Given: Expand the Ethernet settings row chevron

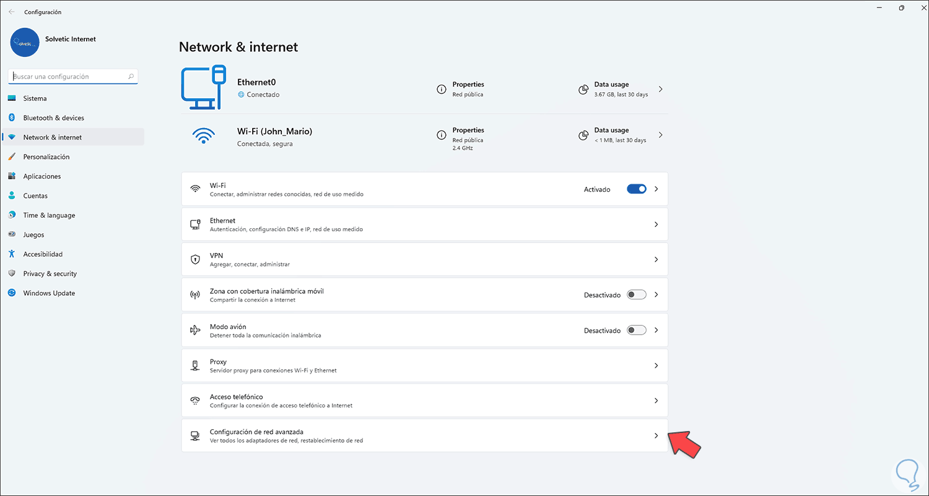Looking at the screenshot, I should [656, 224].
